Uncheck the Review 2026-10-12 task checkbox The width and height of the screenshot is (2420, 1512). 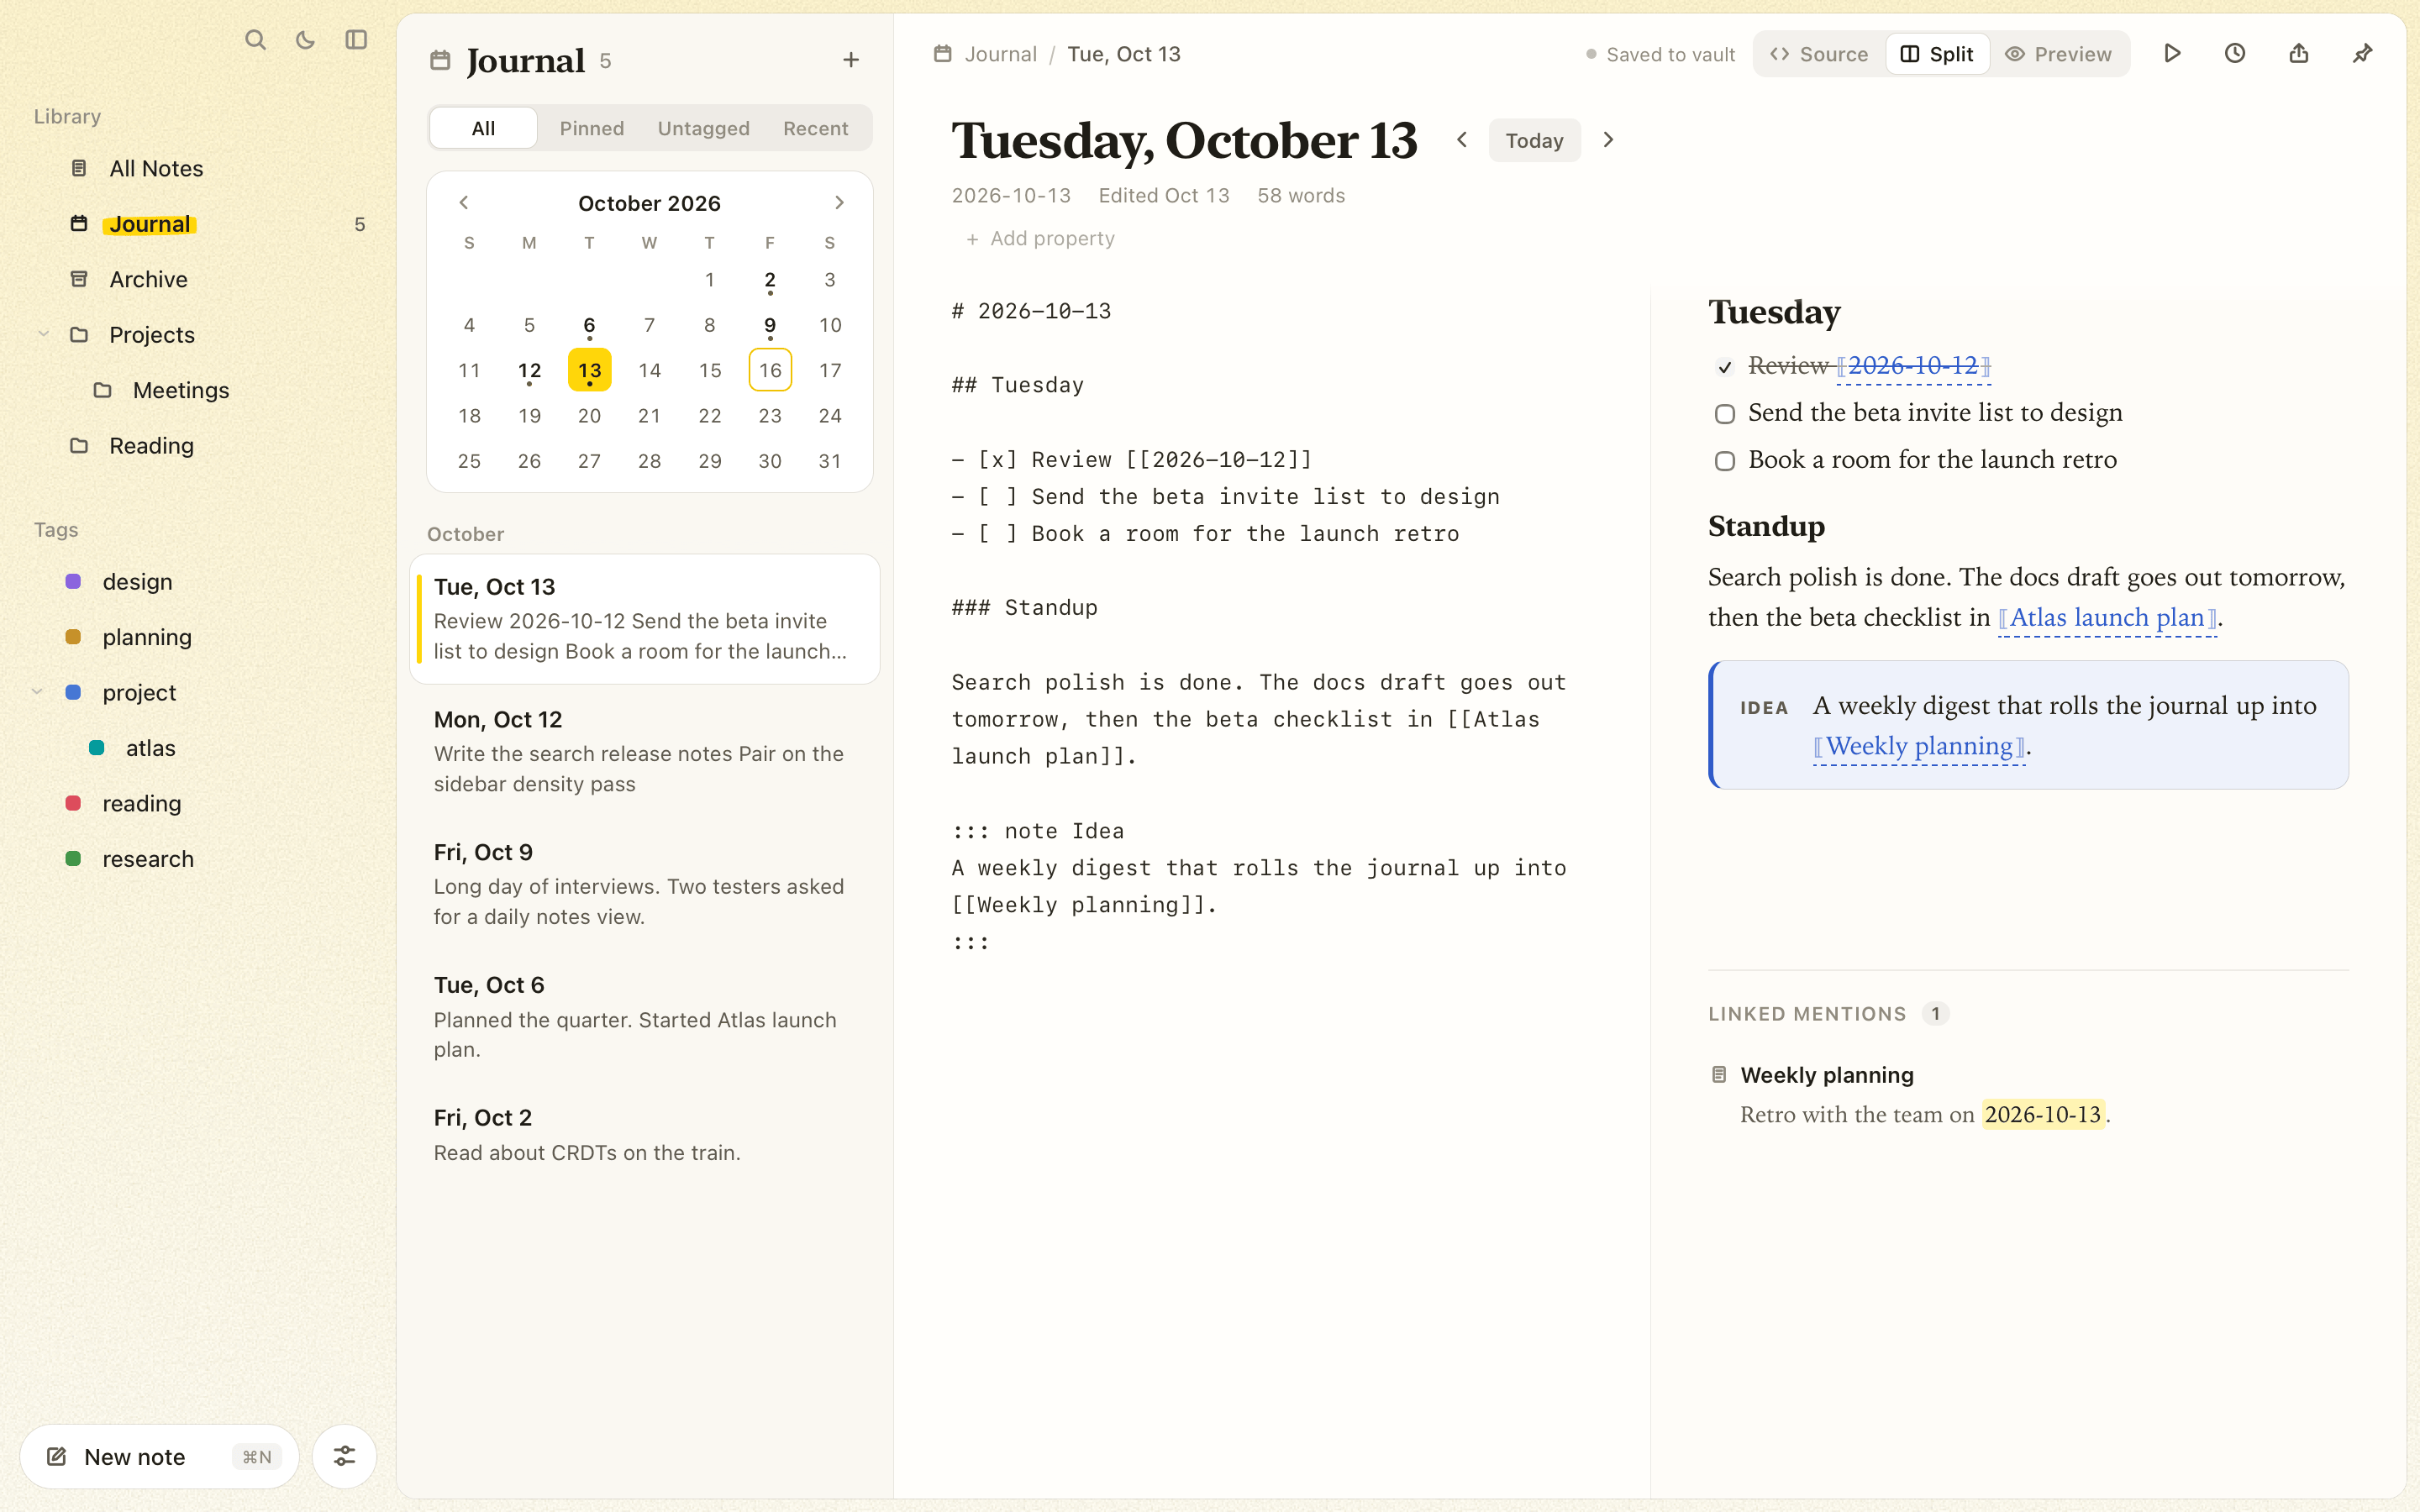(1725, 367)
